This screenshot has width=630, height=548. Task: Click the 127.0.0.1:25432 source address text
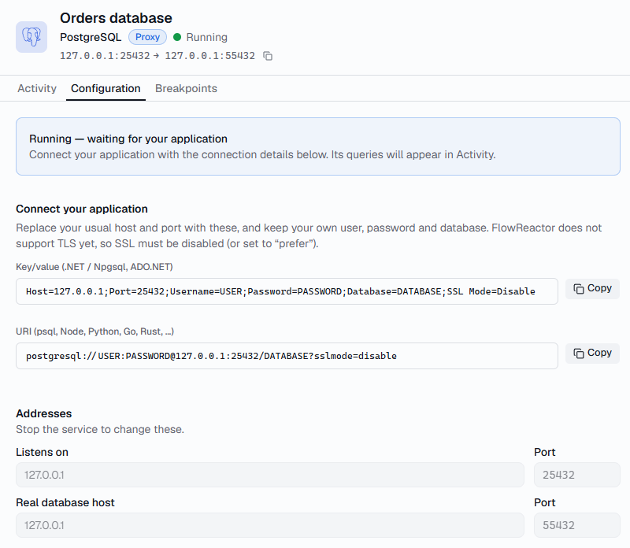(x=105, y=56)
